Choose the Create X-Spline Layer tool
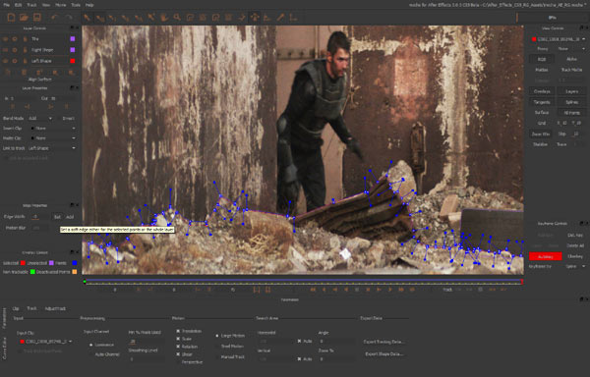Viewport: 590px width, 377px height. point(190,18)
